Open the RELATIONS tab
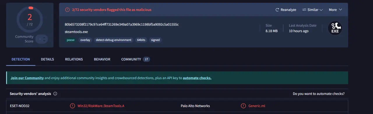Viewport: 373px width, 114px height. click(x=74, y=59)
